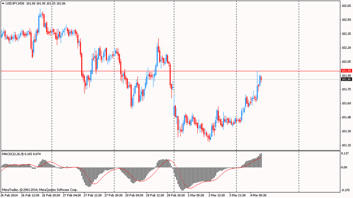Image resolution: width=353 pixels, height=198 pixels.
Task: Click the triangle arrow beside USDJPY,M30
Action: tap(3, 4)
